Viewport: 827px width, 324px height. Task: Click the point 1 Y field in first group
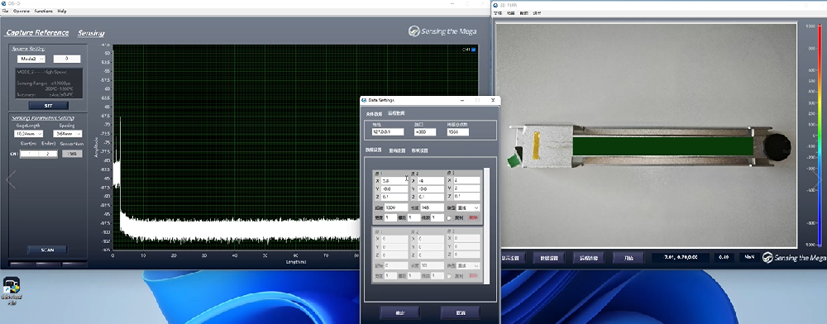point(394,188)
